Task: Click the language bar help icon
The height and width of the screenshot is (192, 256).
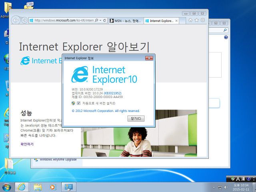Action: (x=248, y=179)
